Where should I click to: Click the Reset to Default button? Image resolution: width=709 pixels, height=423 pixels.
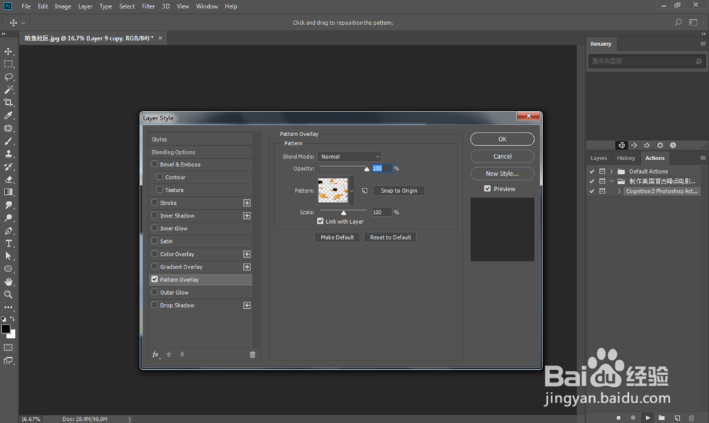click(391, 237)
